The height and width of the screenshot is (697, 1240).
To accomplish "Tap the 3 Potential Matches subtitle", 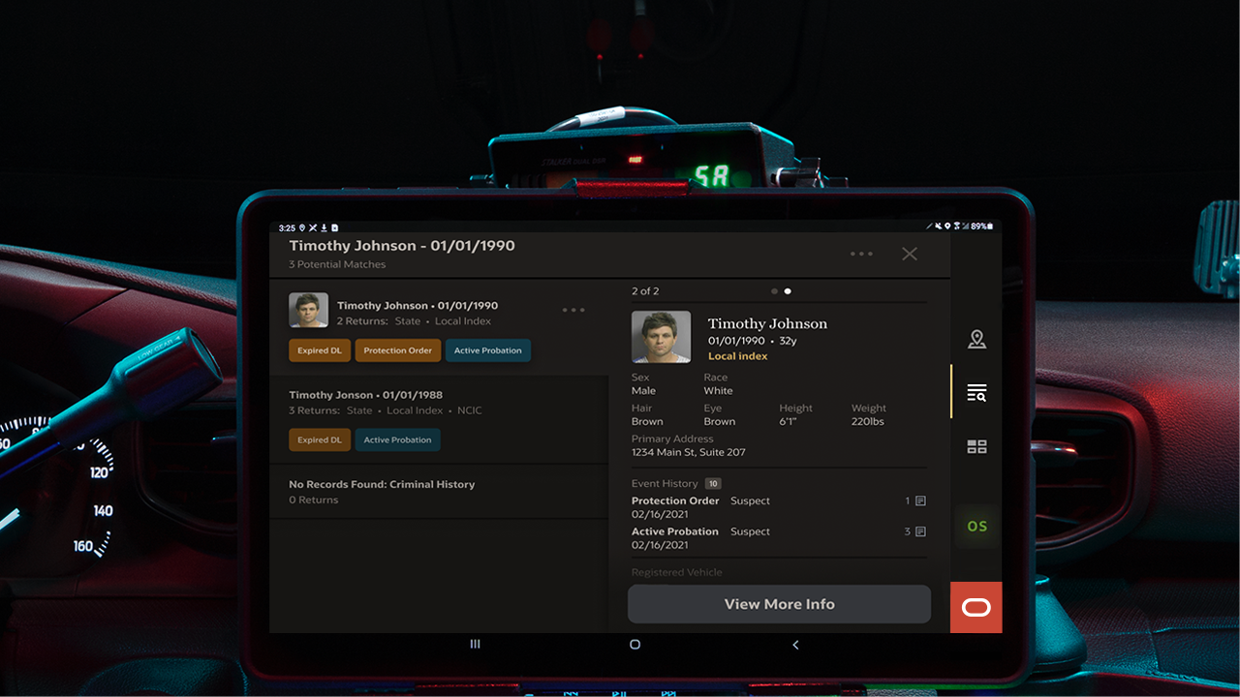I will click(x=337, y=264).
